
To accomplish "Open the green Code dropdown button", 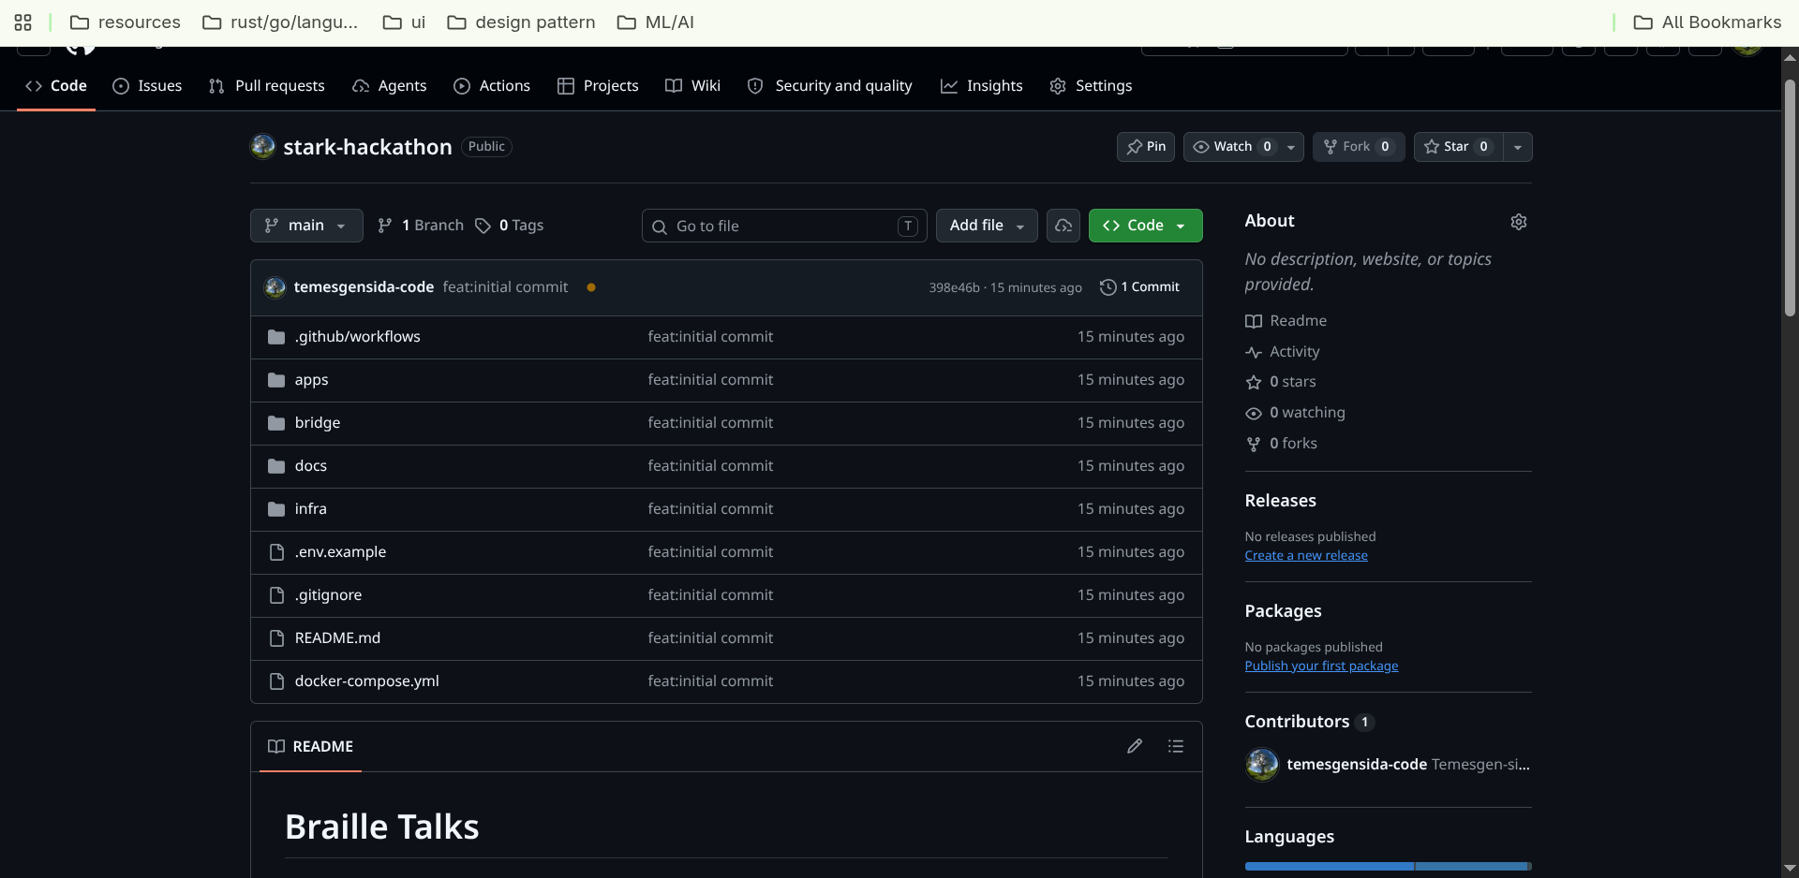I will (x=1146, y=226).
